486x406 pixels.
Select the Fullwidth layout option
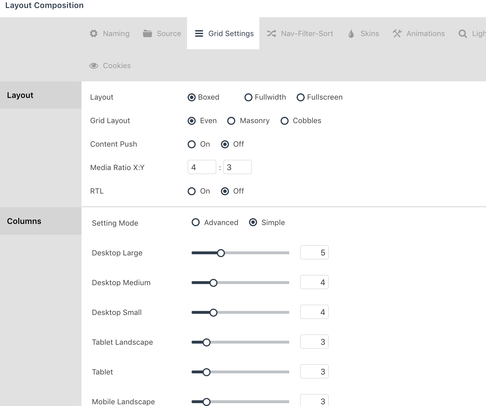pos(248,97)
